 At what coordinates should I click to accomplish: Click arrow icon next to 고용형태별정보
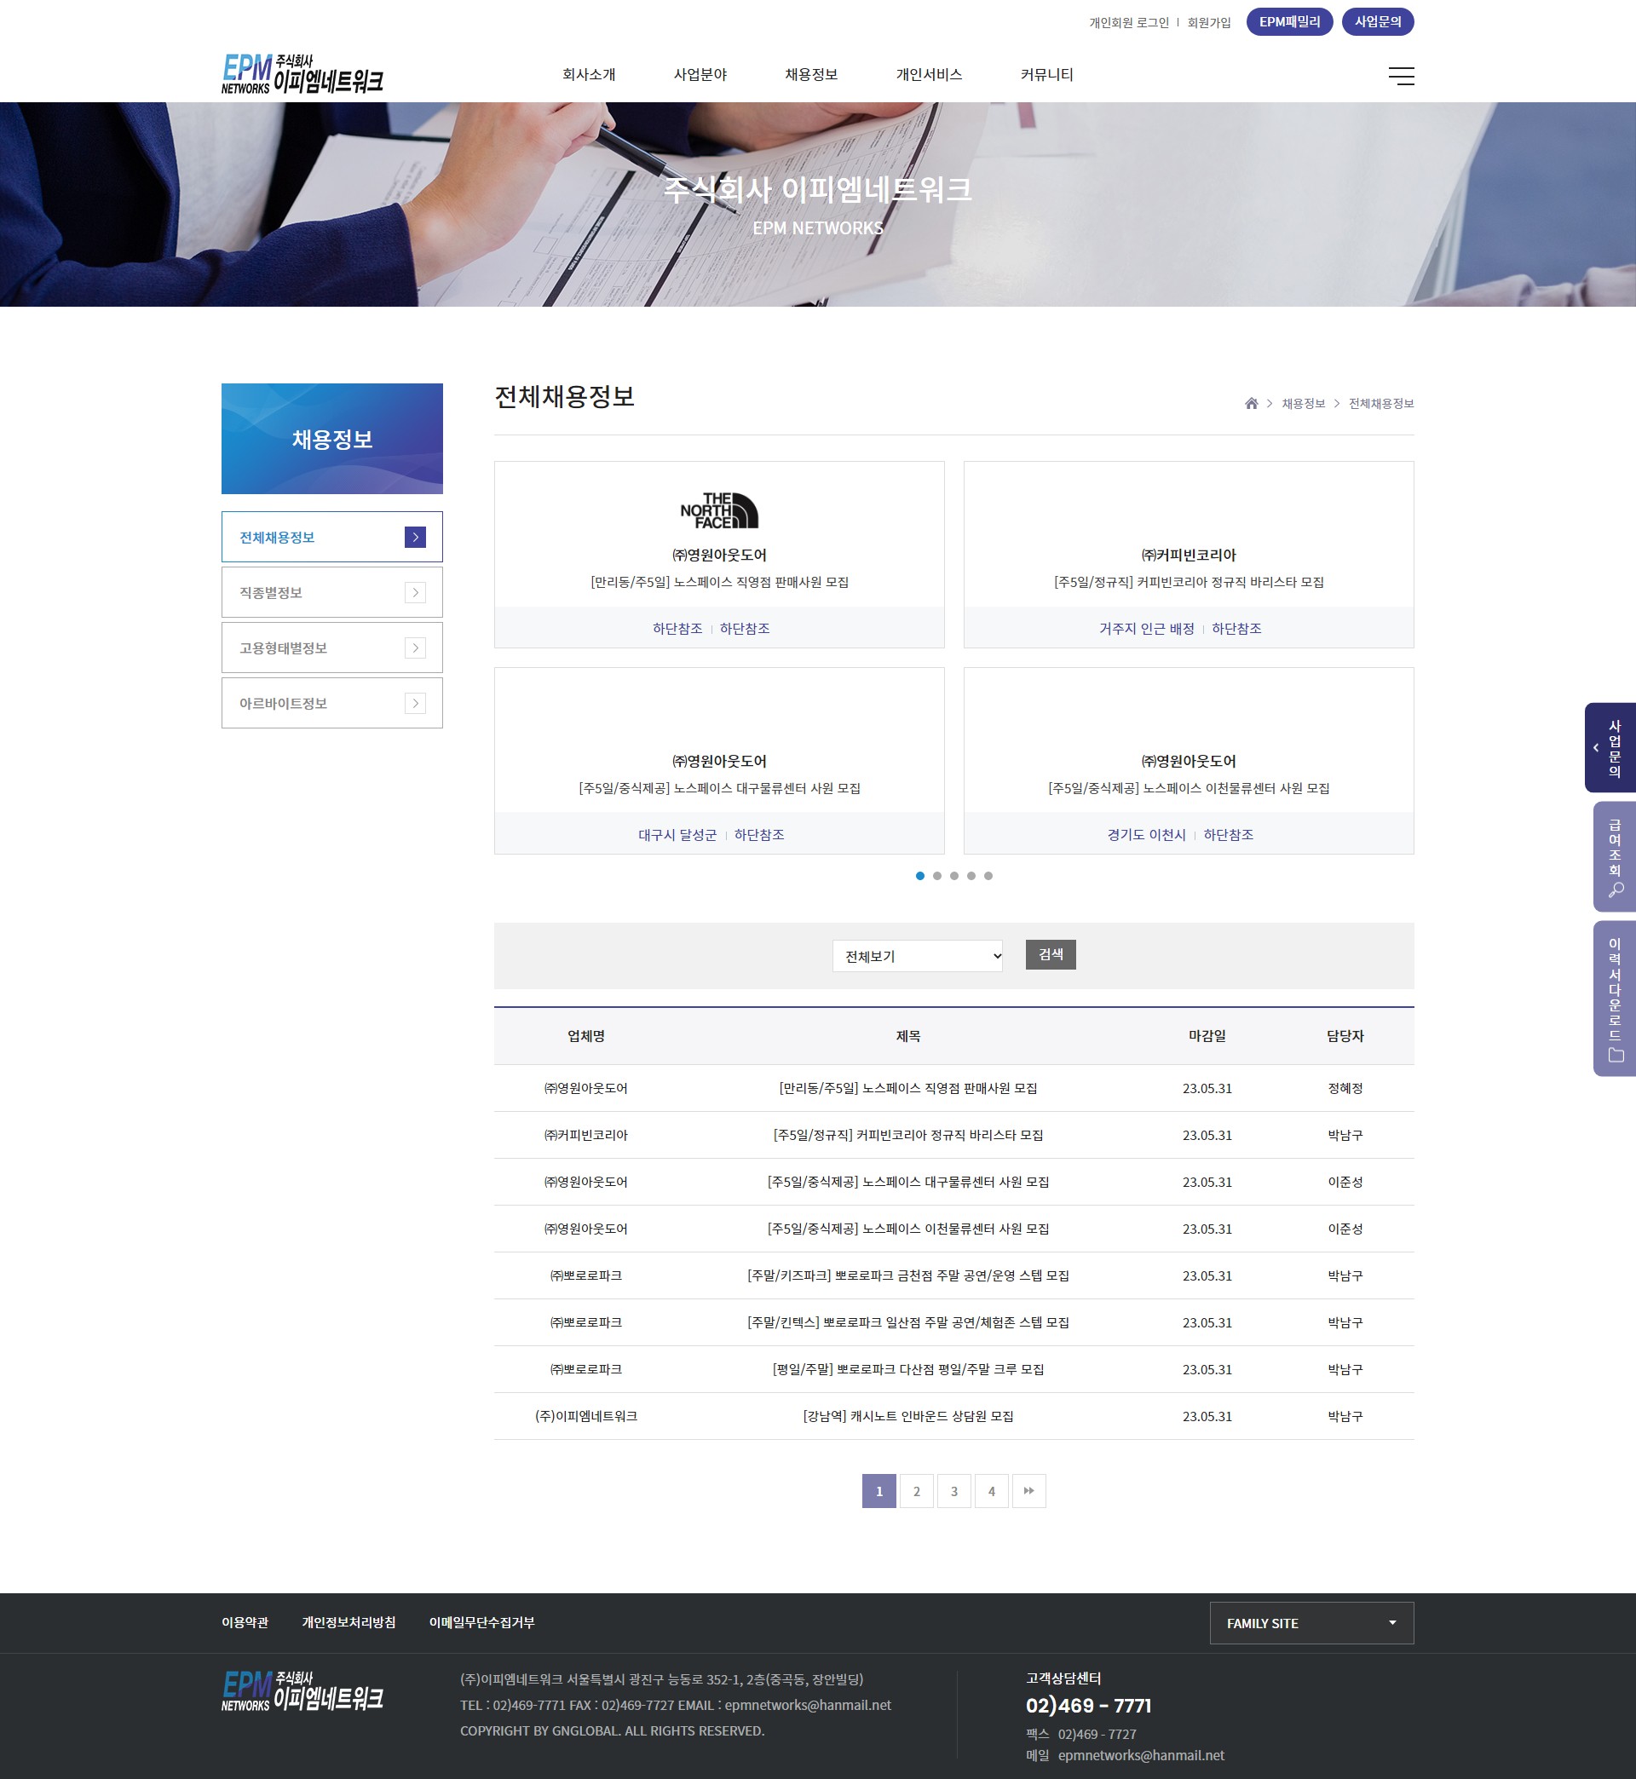tap(415, 648)
